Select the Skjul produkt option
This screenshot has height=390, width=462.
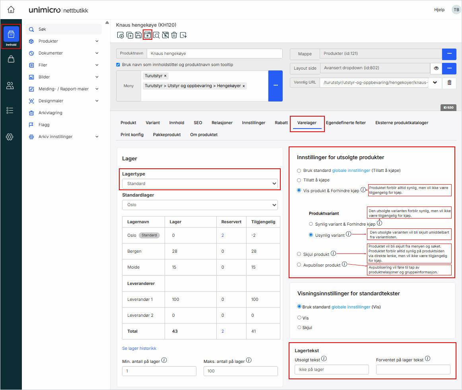[x=299, y=254]
